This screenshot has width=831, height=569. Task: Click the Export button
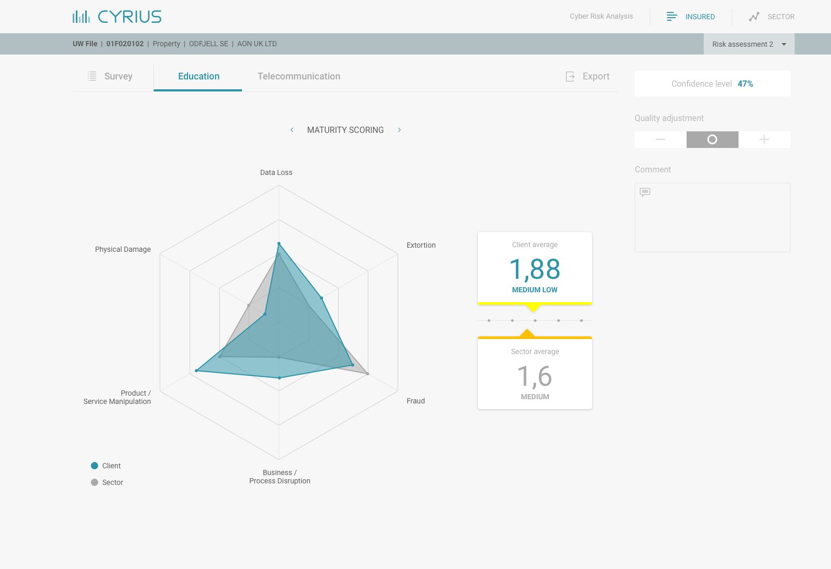click(588, 76)
